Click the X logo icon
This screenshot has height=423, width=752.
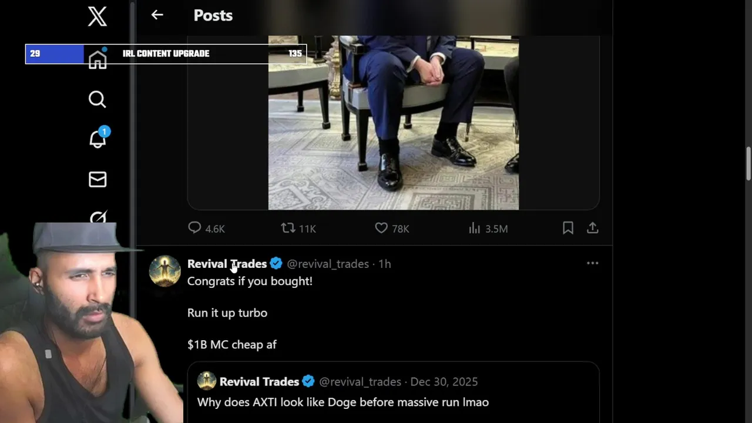tap(98, 16)
